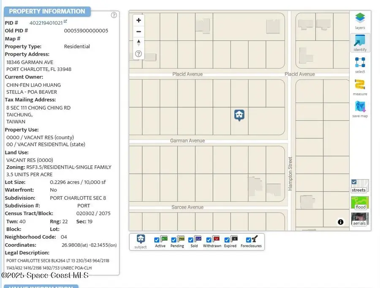The image size is (380, 288).
Task: Open property information help icon
Action: tap(114, 15)
